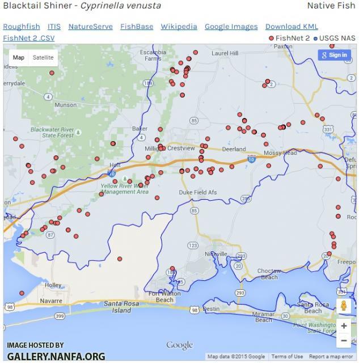Open the Roughfish link
Viewport: 359px width, 363px height.
pyautogui.click(x=22, y=27)
